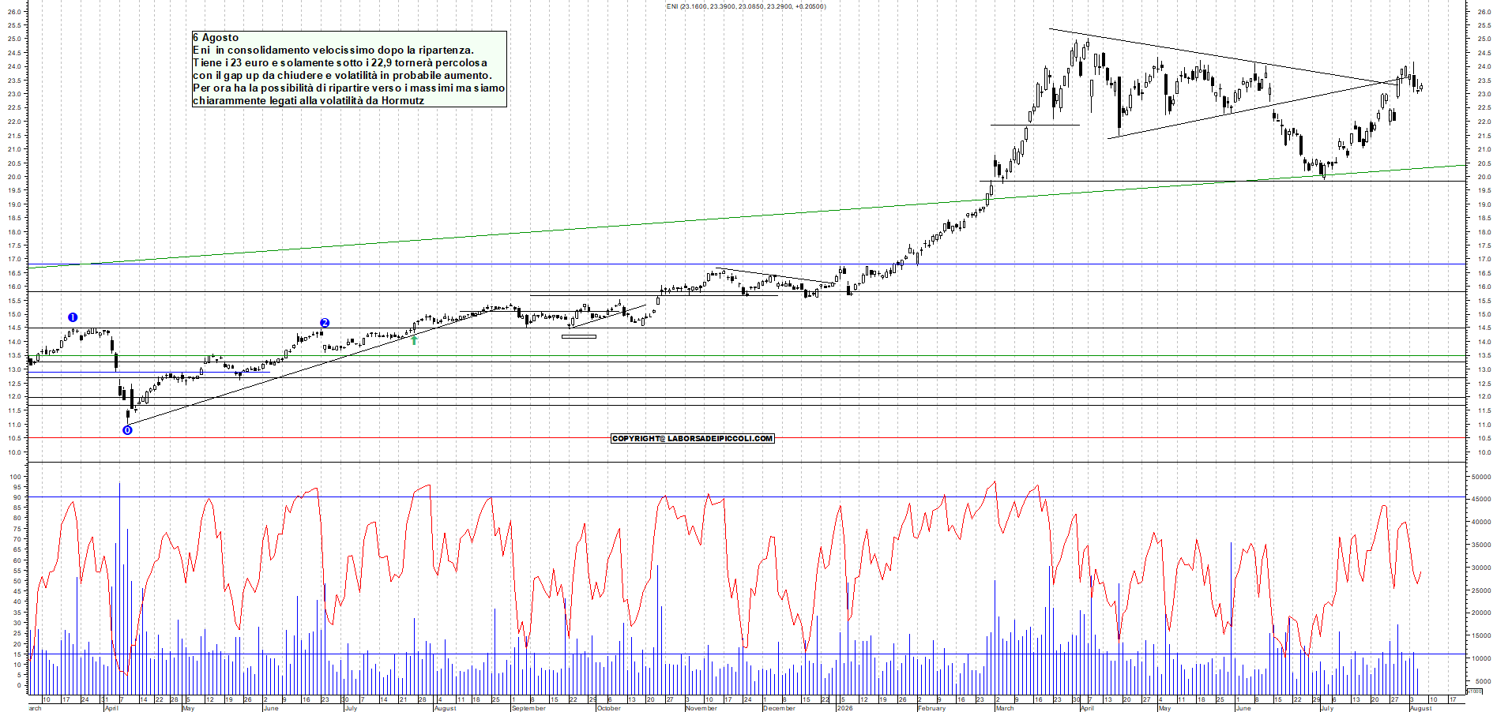
Task: Click the line starting 'Per ora ha la possibilità'
Action: click(x=348, y=88)
